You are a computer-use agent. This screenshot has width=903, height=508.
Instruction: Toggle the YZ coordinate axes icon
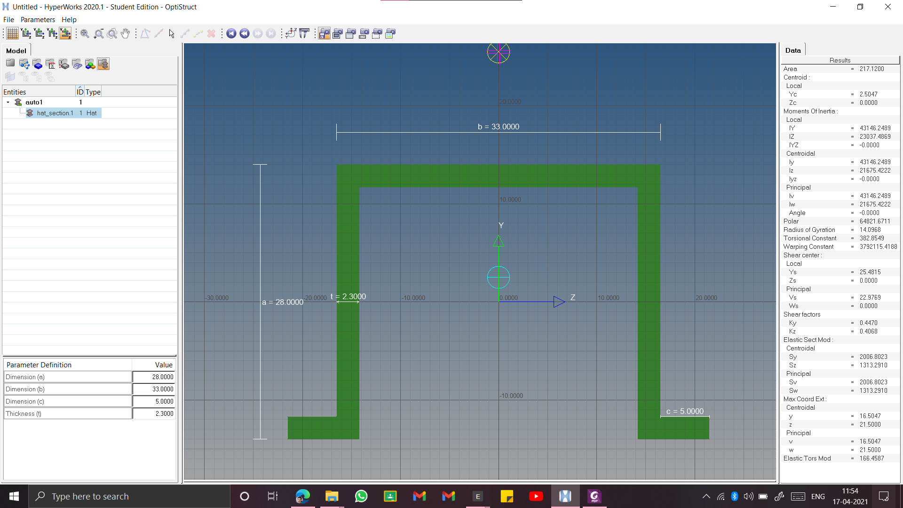[x=291, y=33]
